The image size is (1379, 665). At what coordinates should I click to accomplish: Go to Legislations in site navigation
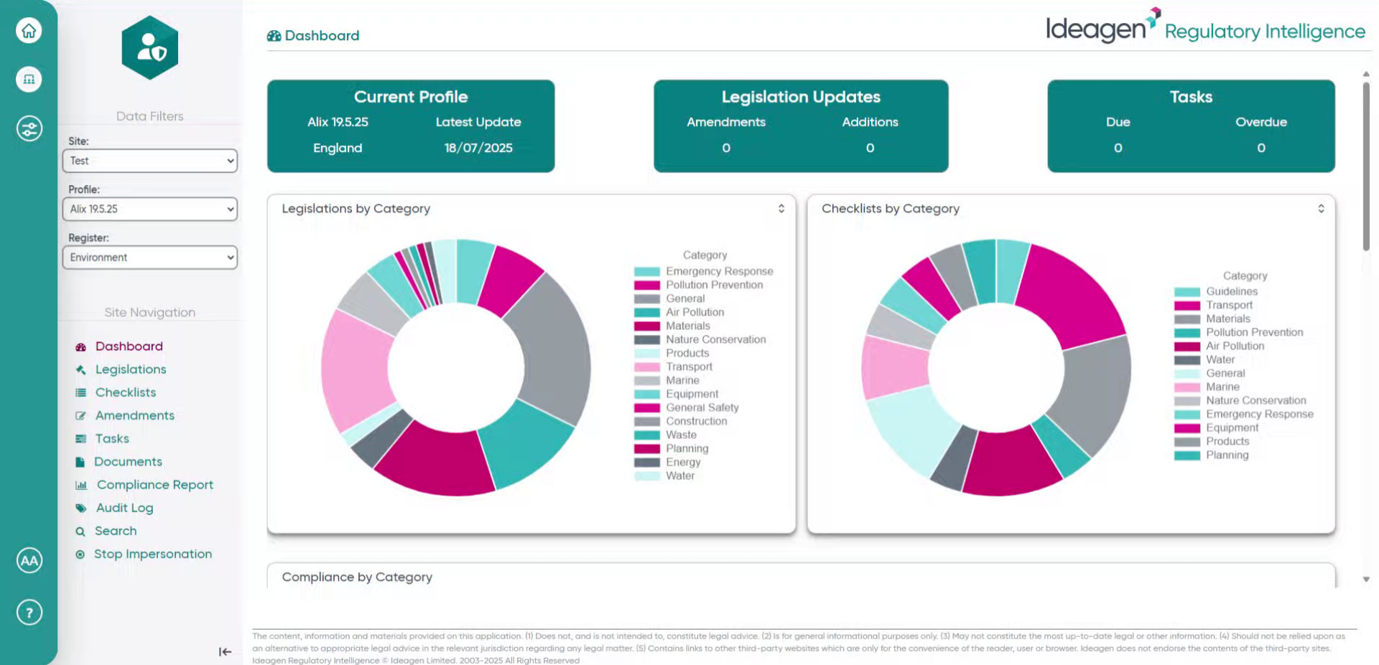[131, 369]
